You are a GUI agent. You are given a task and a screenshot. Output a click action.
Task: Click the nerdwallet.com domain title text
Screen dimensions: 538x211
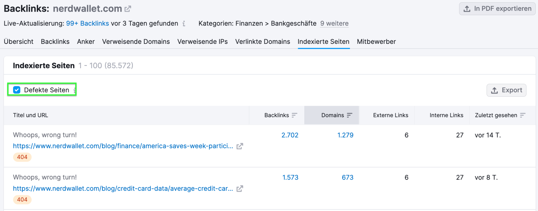pyautogui.click(x=87, y=9)
